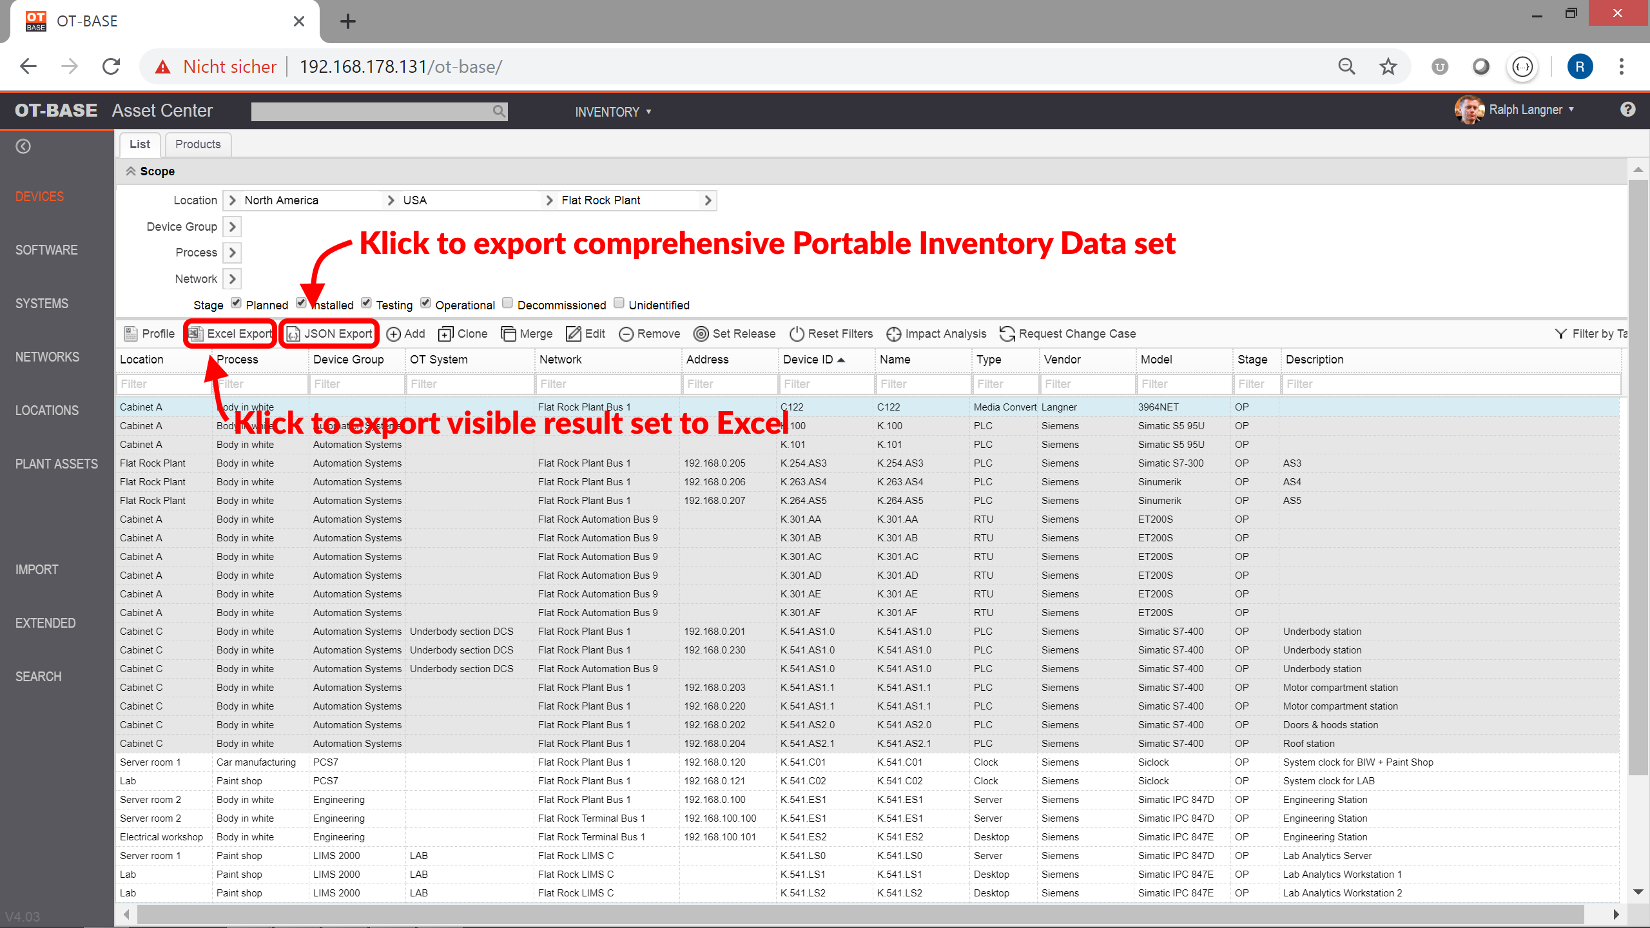This screenshot has height=928, width=1650.
Task: Open DEVICES in the sidebar
Action: coord(39,197)
